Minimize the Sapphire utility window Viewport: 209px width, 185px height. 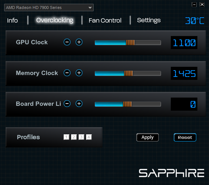pos(194,5)
